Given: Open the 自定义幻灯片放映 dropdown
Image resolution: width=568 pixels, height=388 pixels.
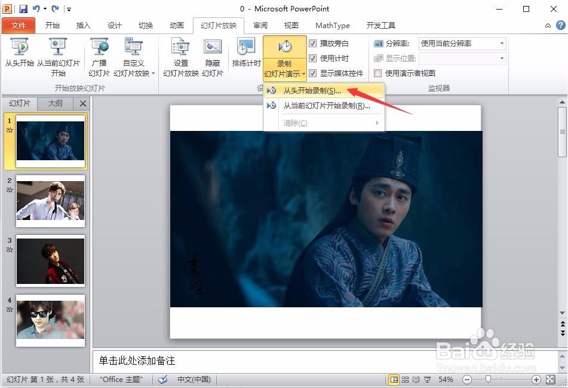Looking at the screenshot, I should pos(134,57).
